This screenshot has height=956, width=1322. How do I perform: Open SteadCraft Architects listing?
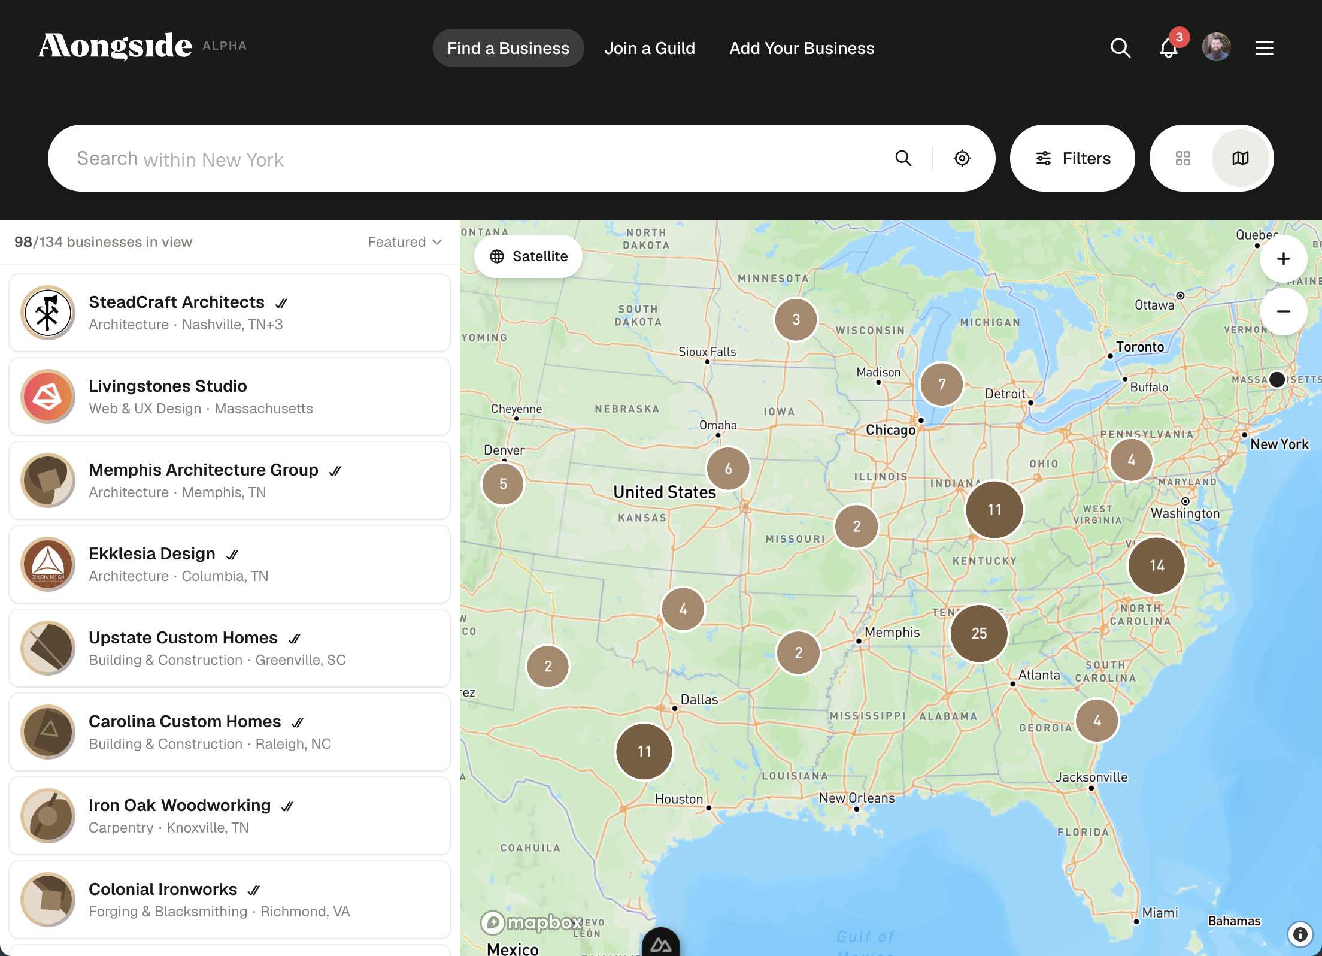[230, 313]
